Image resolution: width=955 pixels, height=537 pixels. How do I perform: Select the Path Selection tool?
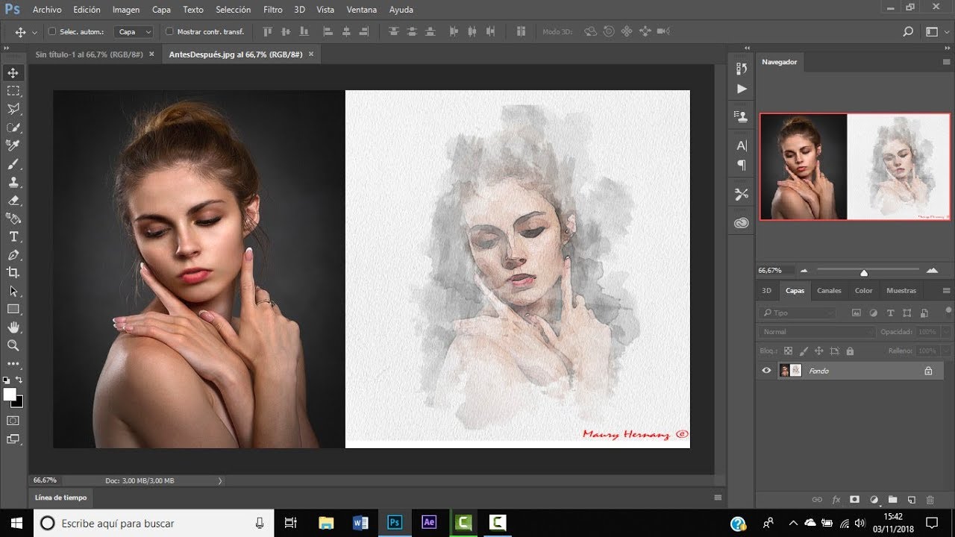(13, 291)
